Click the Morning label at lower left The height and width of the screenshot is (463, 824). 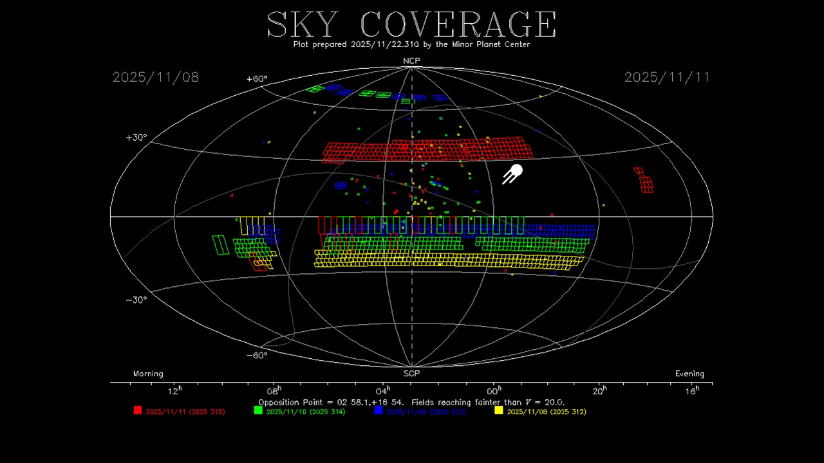tap(148, 374)
